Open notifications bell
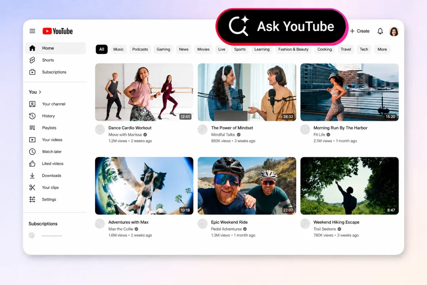The width and height of the screenshot is (427, 285). pos(380,31)
